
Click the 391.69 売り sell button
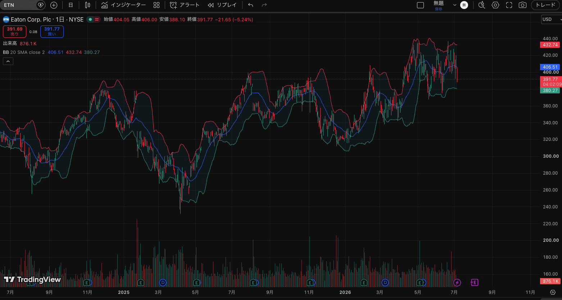(14, 32)
